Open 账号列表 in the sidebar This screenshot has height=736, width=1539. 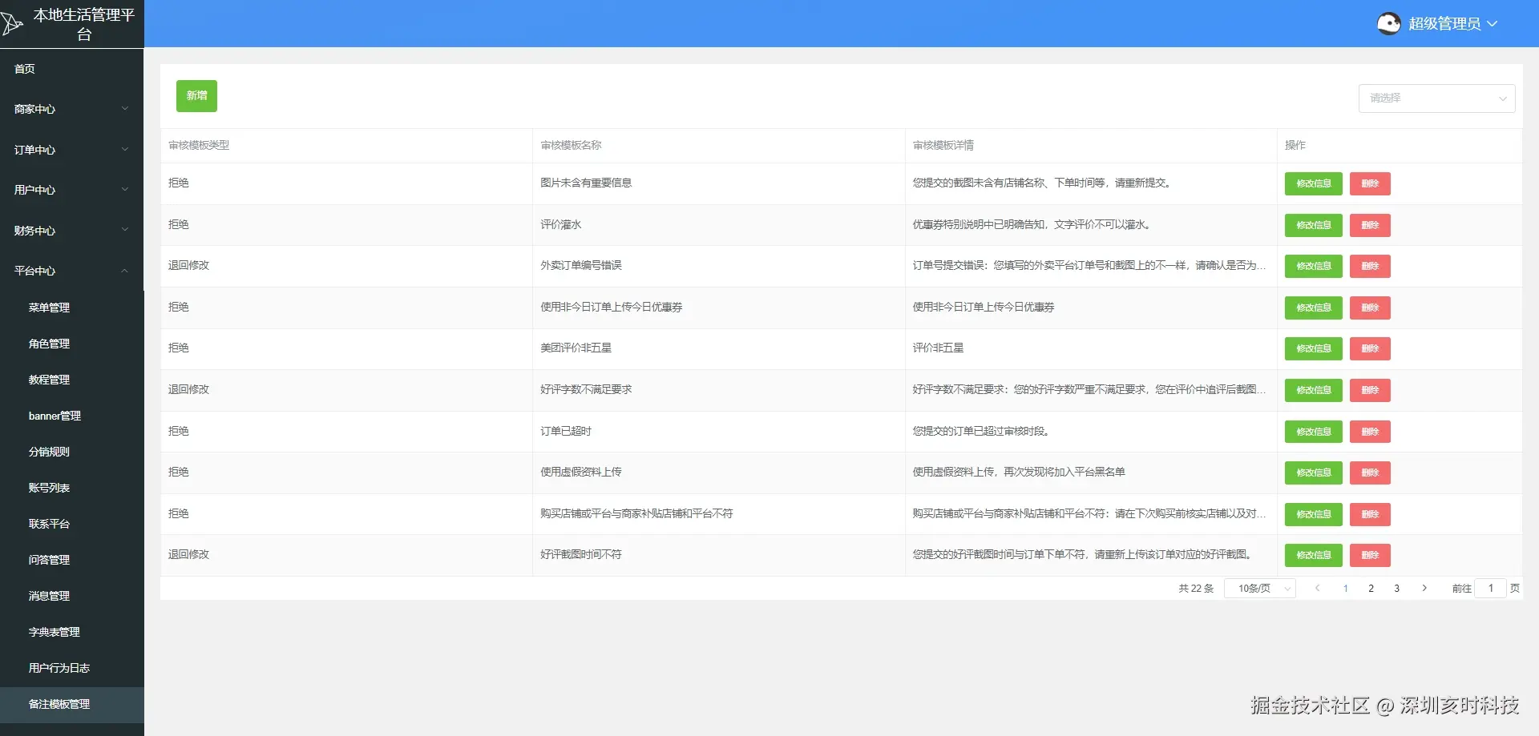[x=72, y=488]
